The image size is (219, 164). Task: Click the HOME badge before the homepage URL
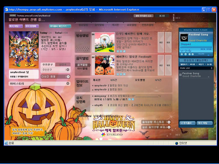coord(13,15)
